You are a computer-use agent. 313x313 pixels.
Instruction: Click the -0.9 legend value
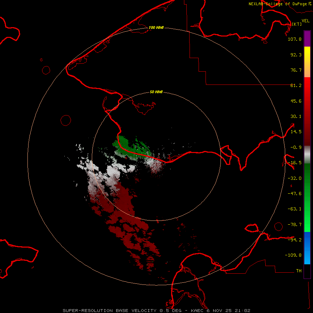pyautogui.click(x=296, y=147)
